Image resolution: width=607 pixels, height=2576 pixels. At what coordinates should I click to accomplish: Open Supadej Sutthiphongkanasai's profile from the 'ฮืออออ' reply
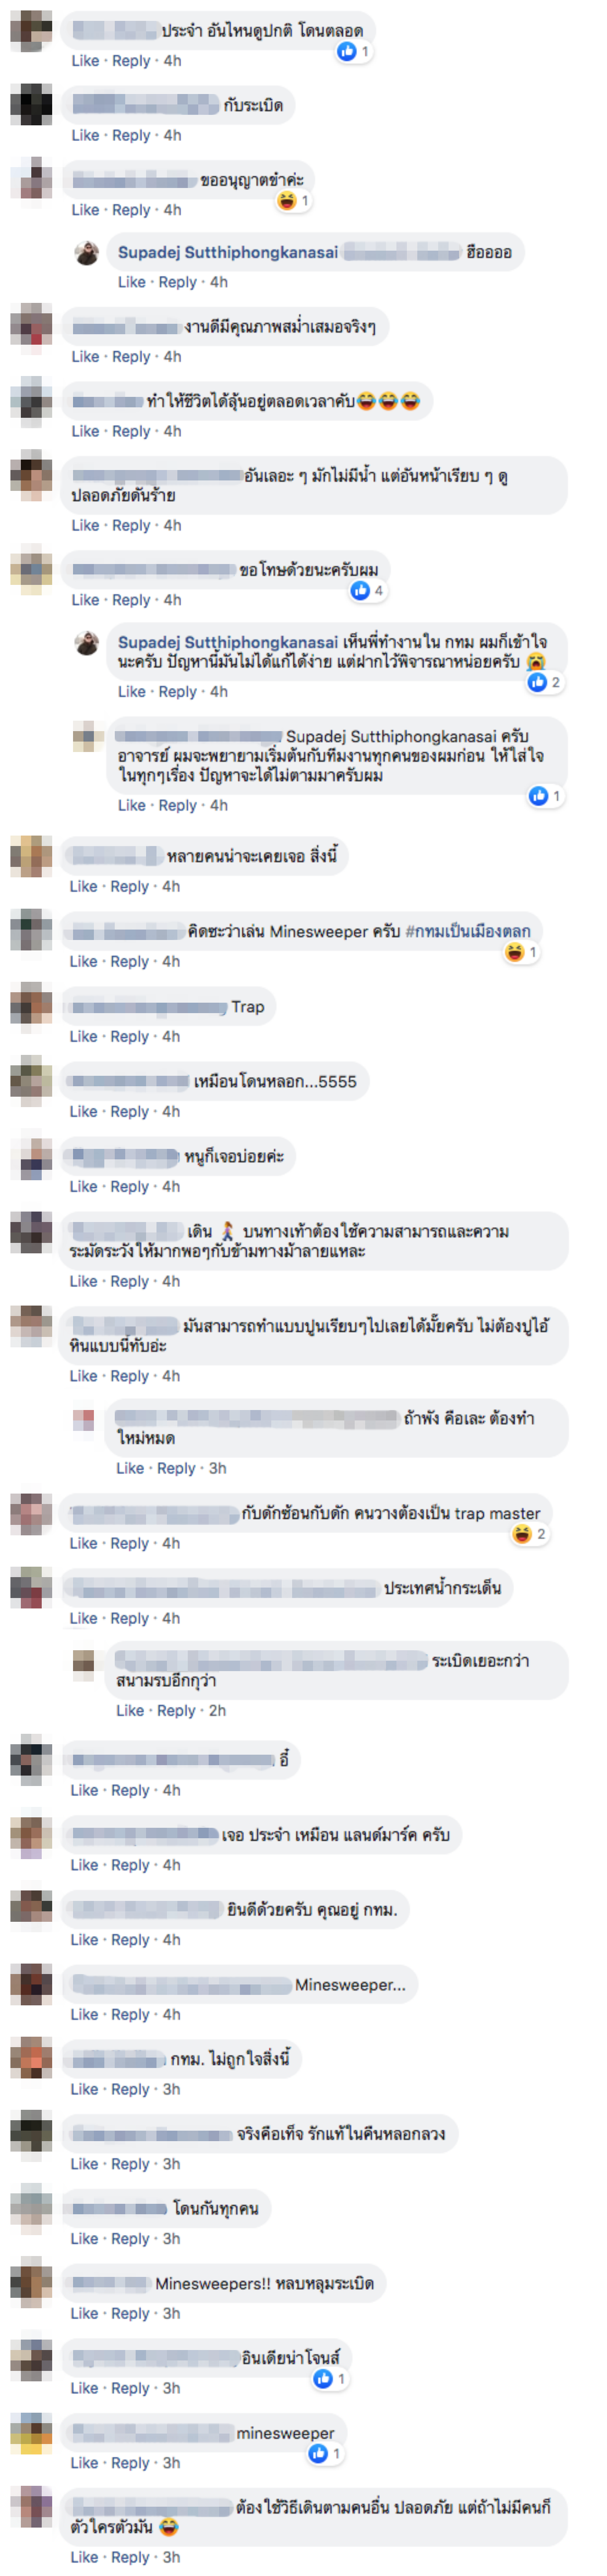pyautogui.click(x=228, y=252)
